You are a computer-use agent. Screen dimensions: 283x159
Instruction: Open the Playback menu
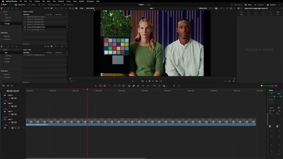pyautogui.click(x=61, y=1)
